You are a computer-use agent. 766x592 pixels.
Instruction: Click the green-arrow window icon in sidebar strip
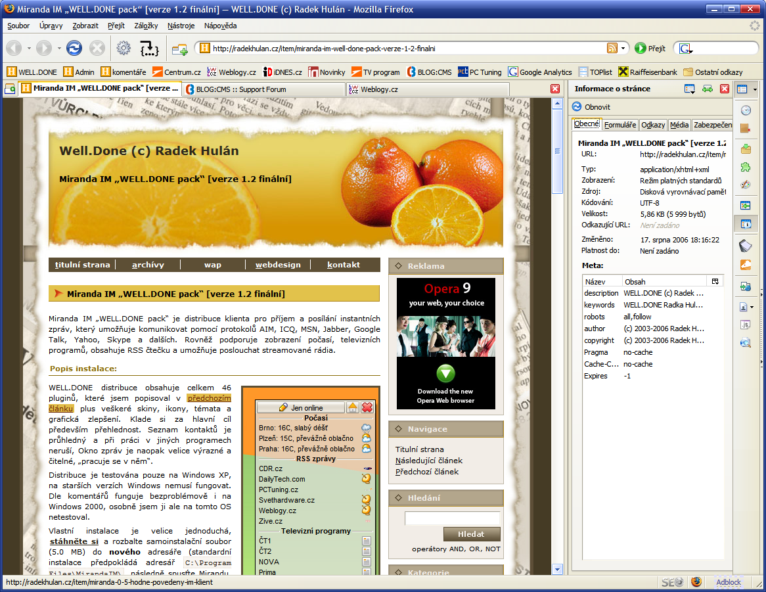pyautogui.click(x=746, y=206)
